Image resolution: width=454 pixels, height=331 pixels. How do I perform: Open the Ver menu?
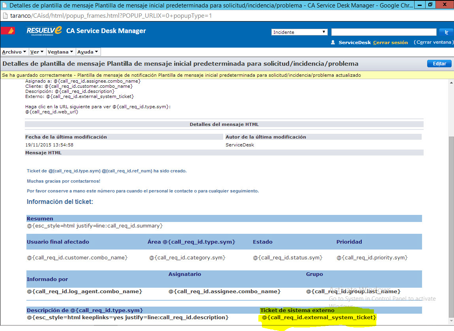pos(35,52)
